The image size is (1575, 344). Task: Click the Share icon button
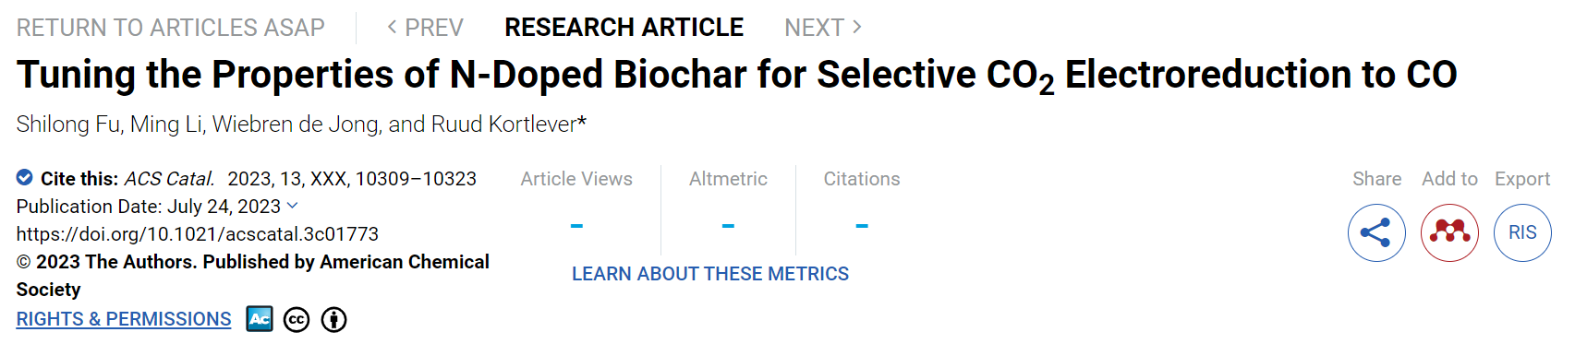[x=1376, y=232]
